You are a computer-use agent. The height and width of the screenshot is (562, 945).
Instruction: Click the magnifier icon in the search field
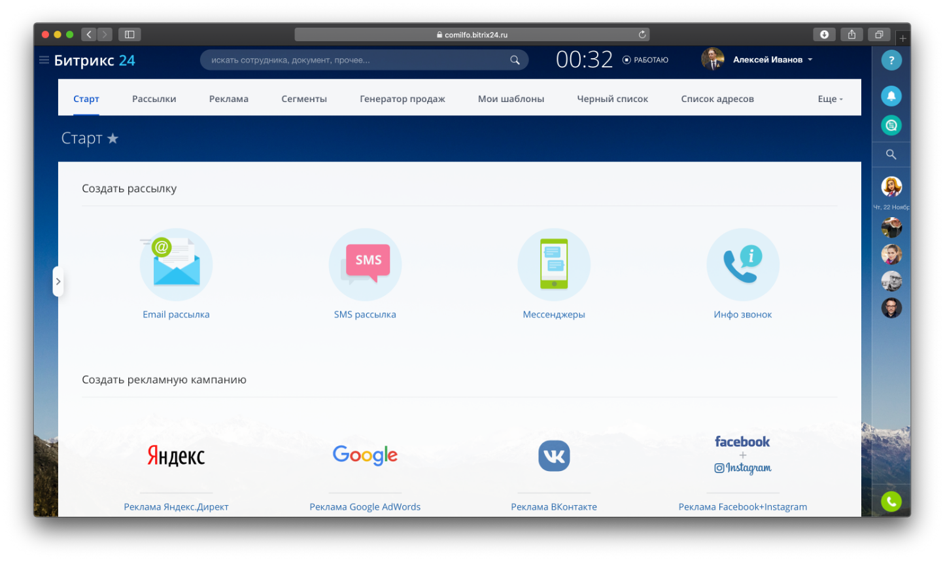515,60
